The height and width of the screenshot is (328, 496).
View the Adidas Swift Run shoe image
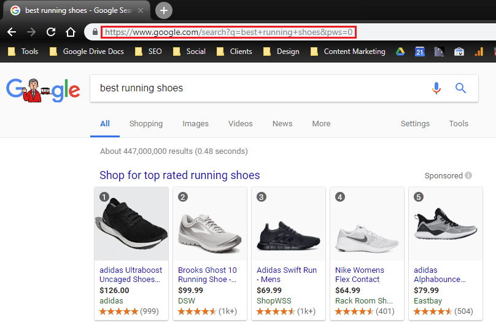[x=289, y=223]
